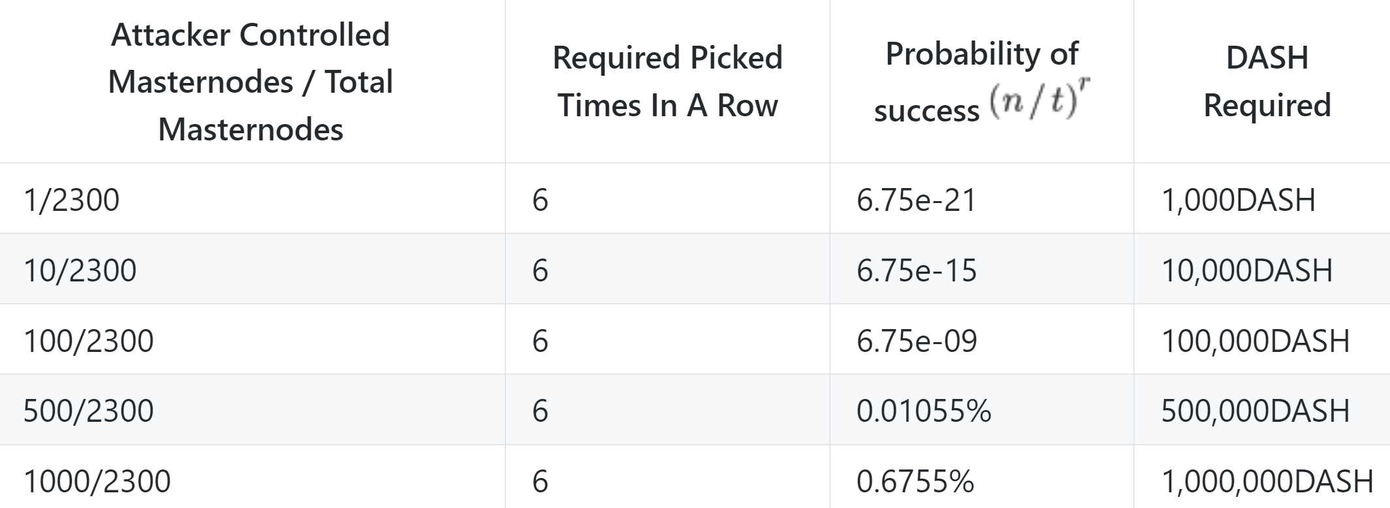Select the 1,000,000DASH cell

(1267, 481)
